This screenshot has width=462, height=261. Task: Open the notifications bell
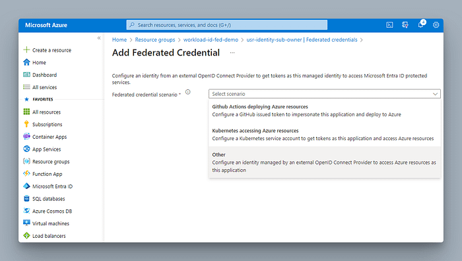pyautogui.click(x=421, y=24)
